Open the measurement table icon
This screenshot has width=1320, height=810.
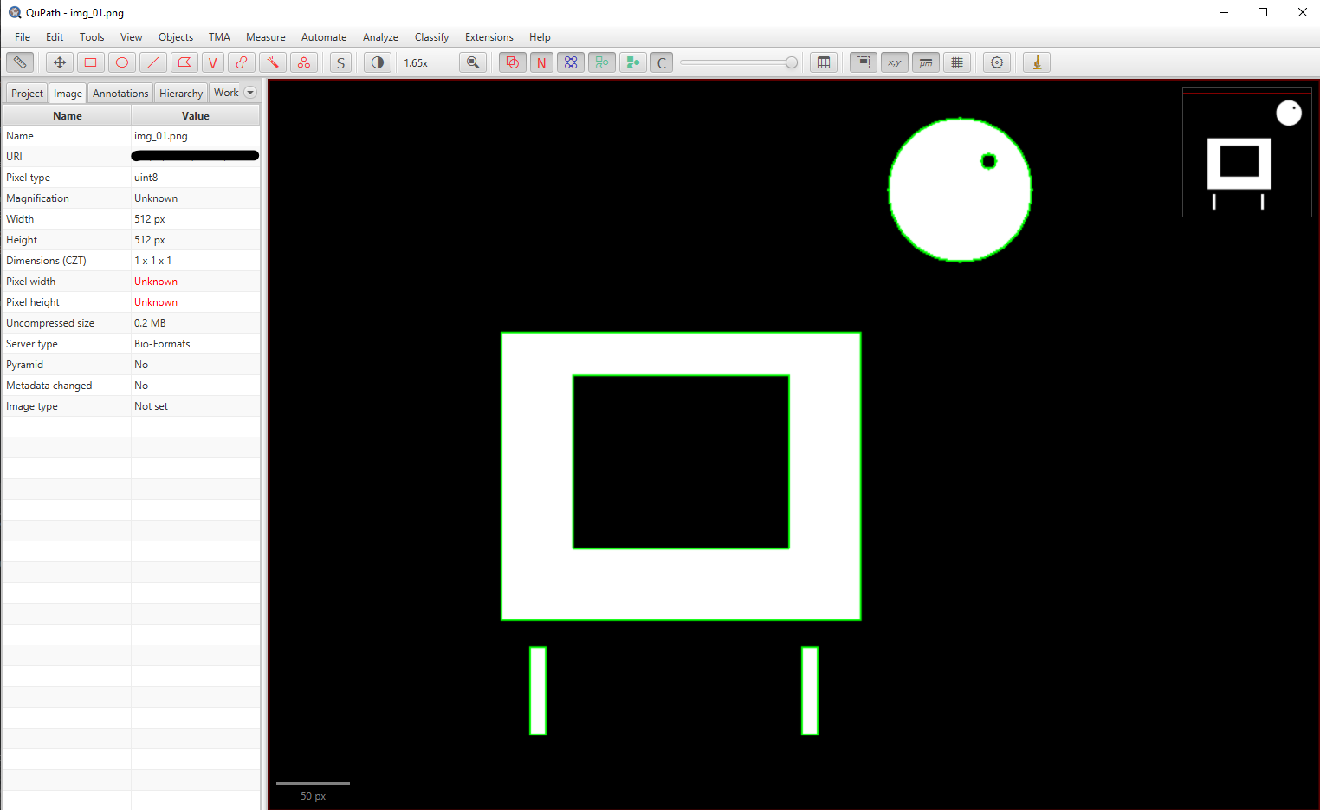824,62
